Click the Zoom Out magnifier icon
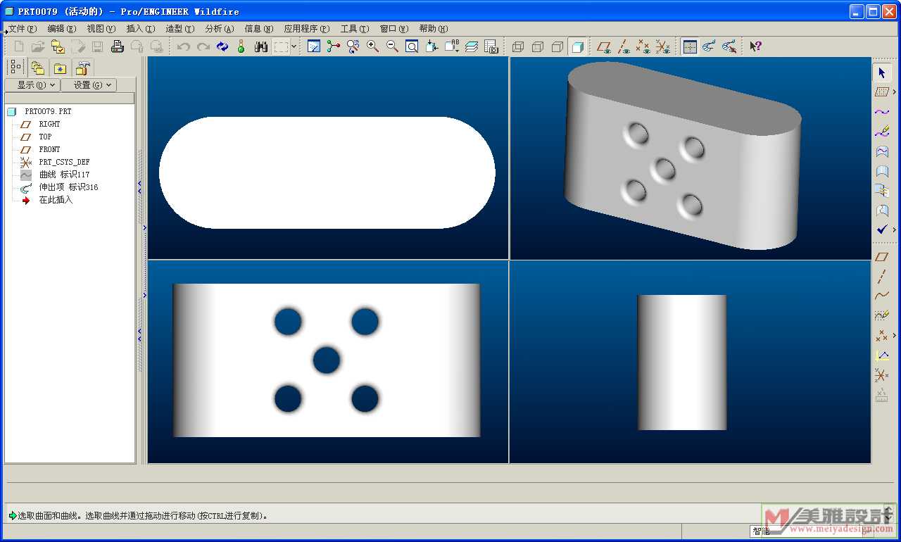The height and width of the screenshot is (542, 901). tap(392, 46)
